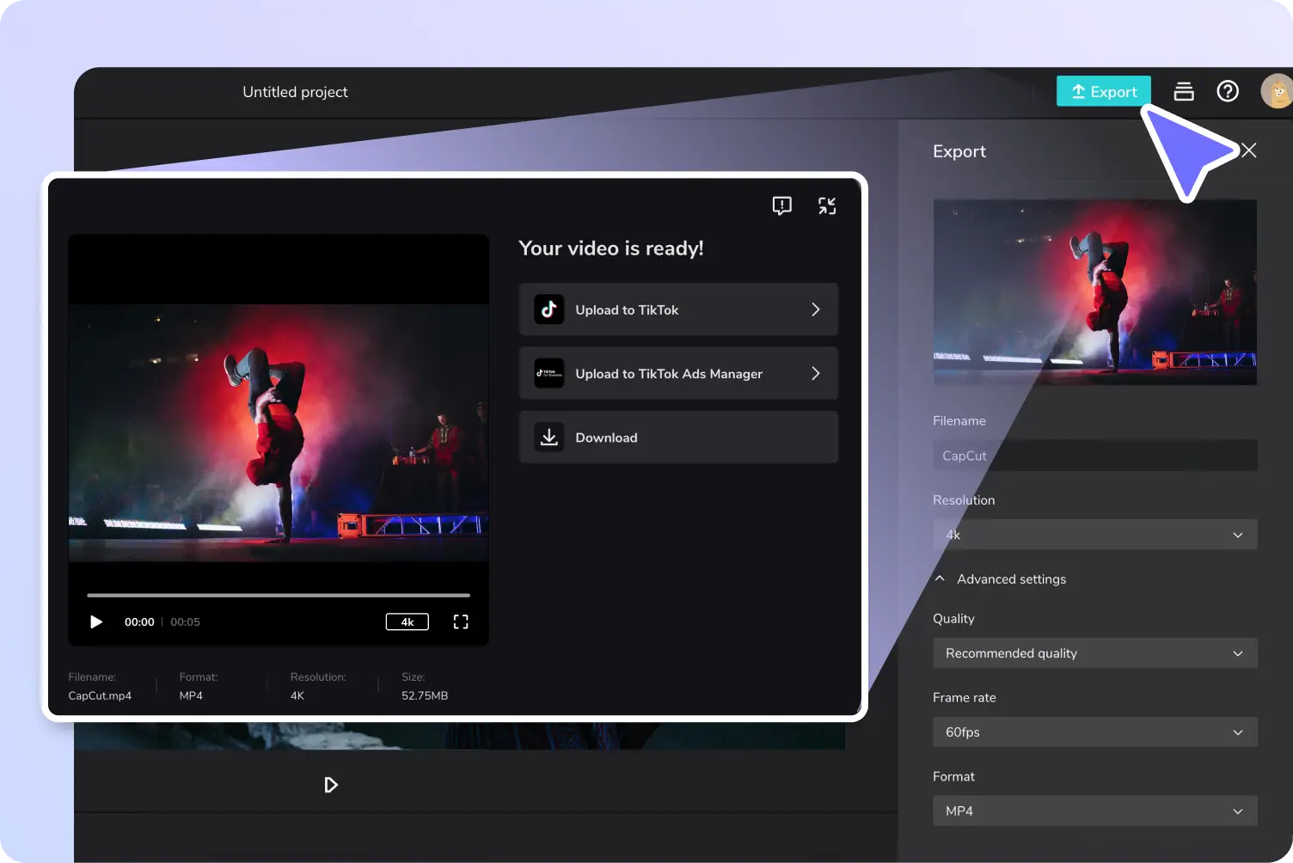Screen dimensions: 1293x863
Task: Open the Resolution dropdown
Action: pos(1094,535)
